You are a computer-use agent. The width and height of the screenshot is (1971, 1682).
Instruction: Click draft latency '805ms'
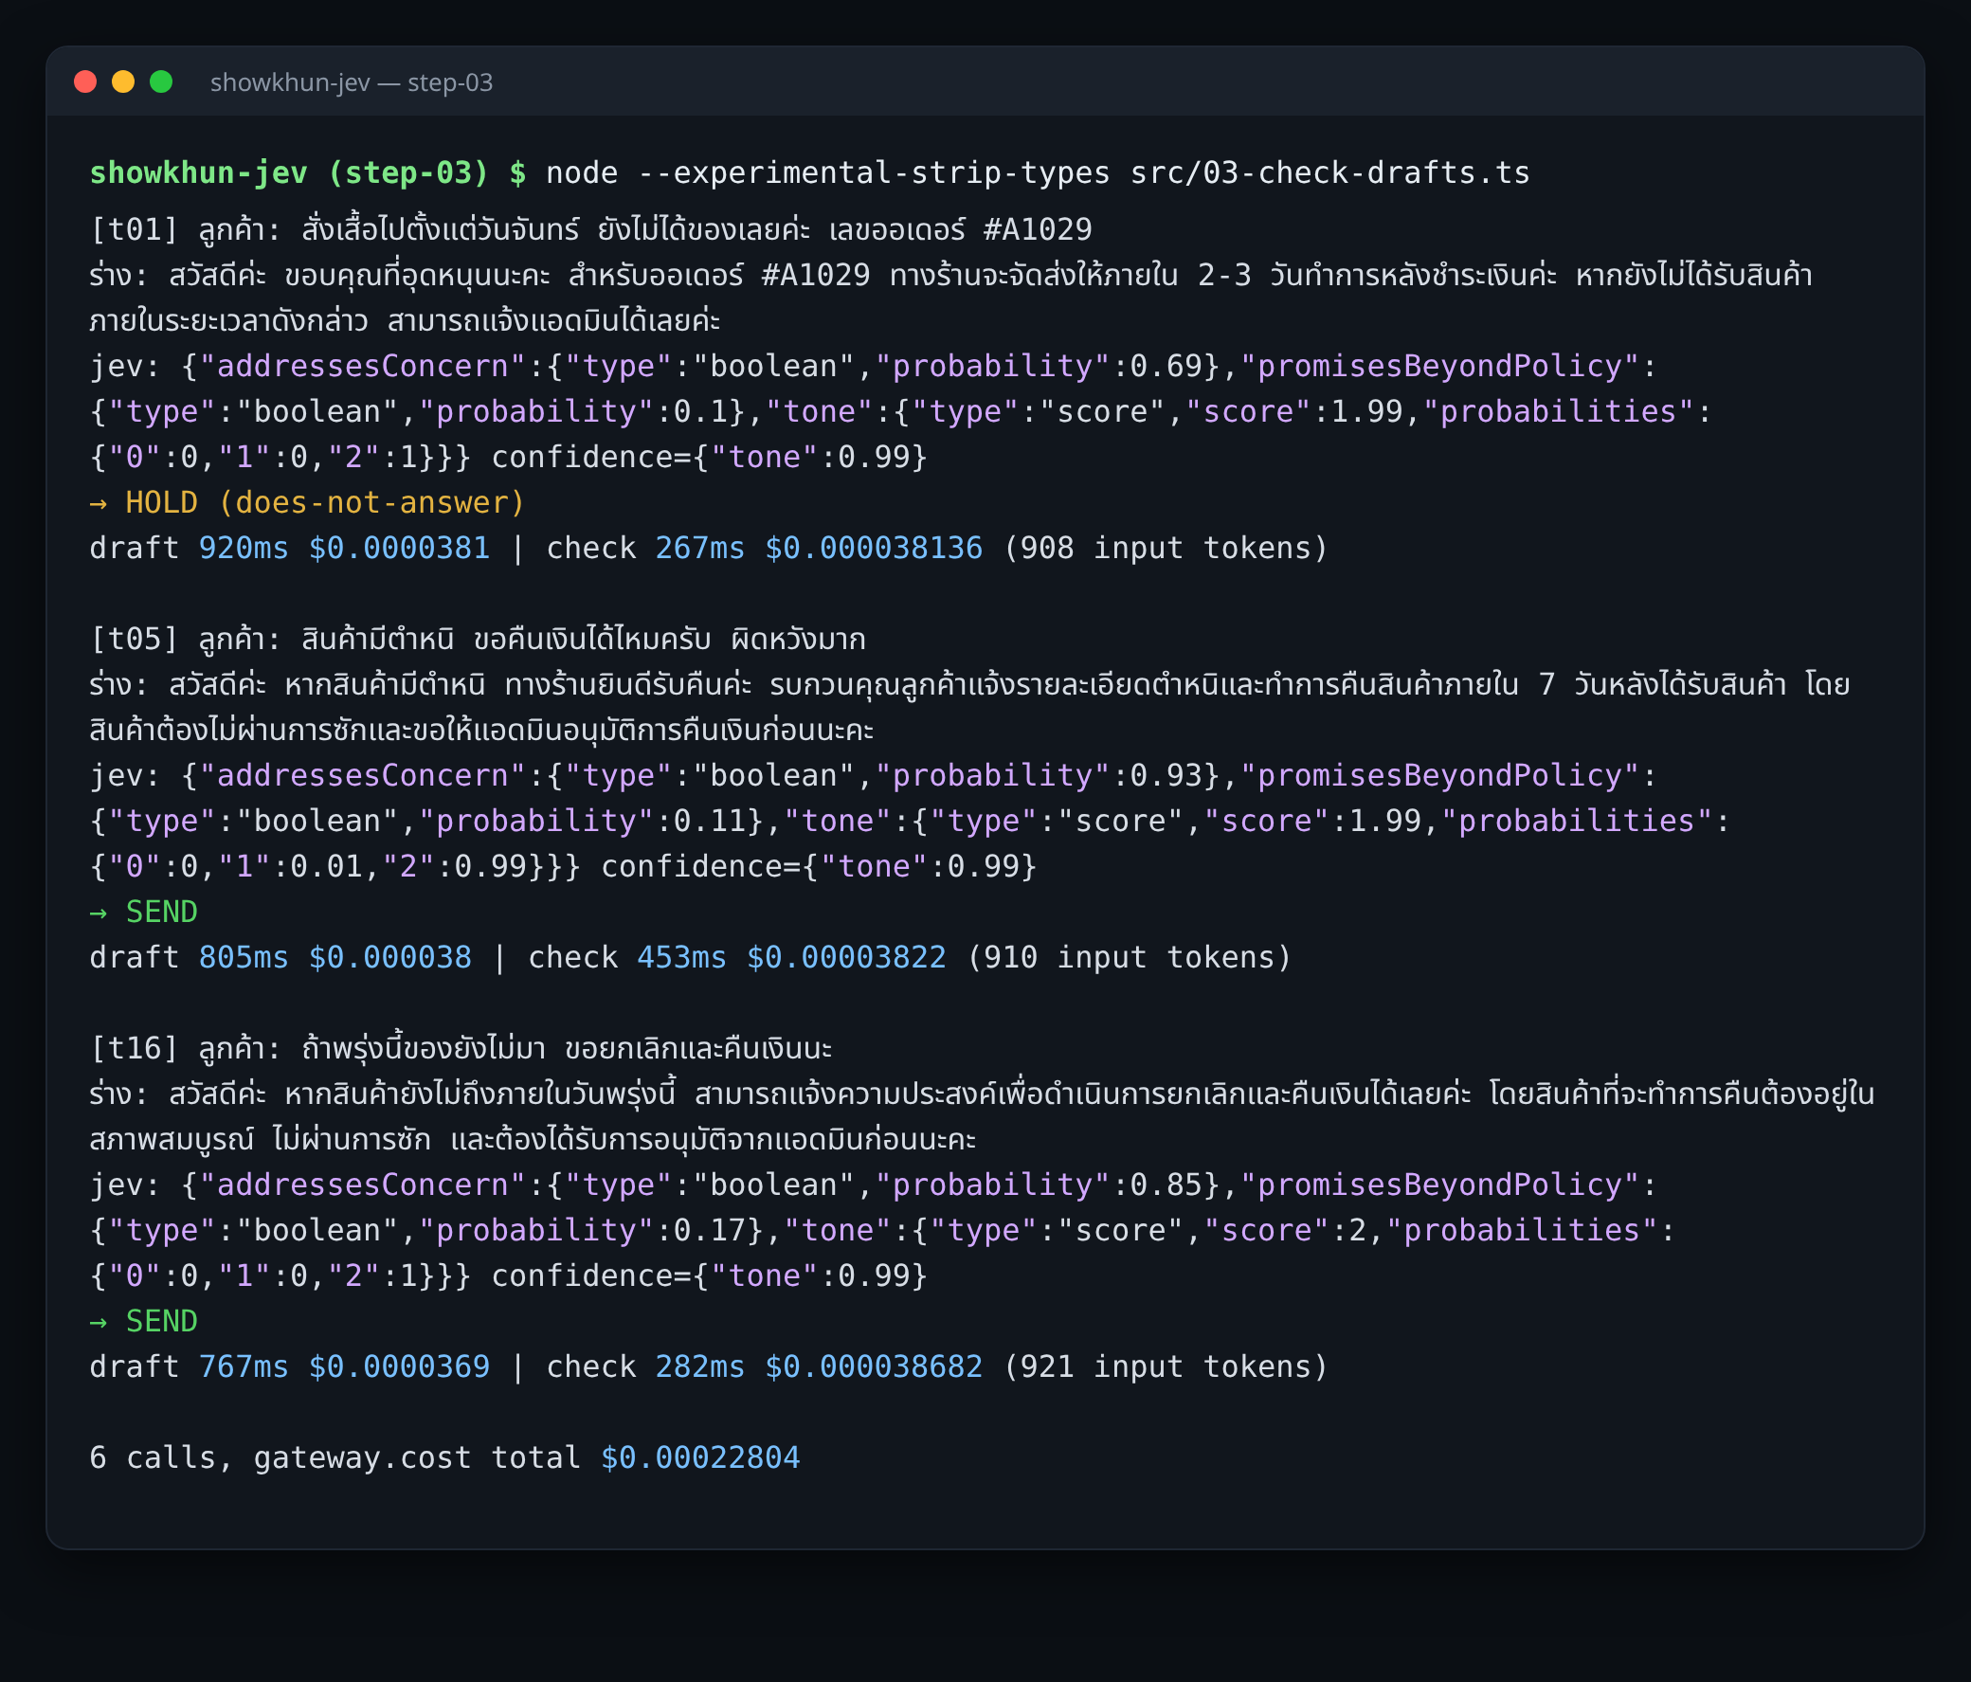[x=244, y=958]
